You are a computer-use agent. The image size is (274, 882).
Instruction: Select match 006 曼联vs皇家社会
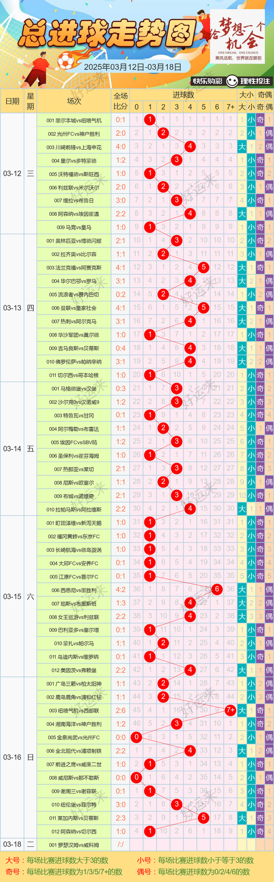(74, 308)
